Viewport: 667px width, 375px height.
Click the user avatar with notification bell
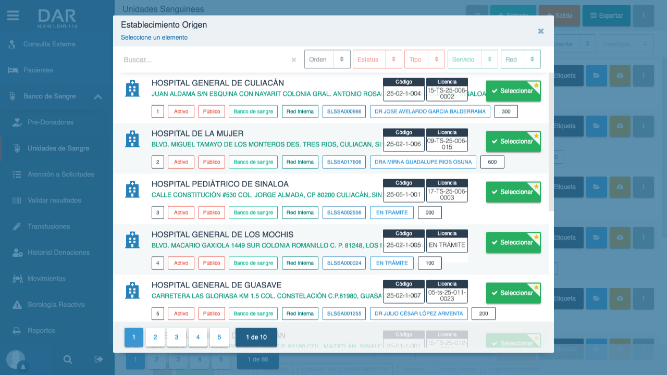pyautogui.click(x=16, y=360)
